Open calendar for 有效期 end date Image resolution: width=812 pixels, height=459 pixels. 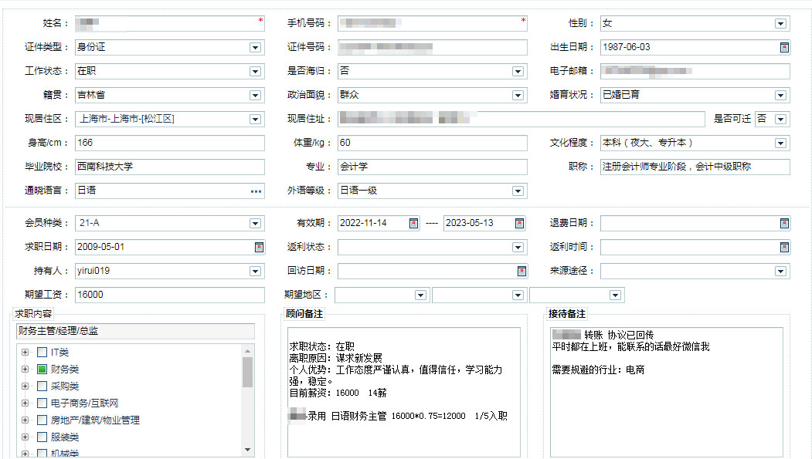(x=519, y=223)
